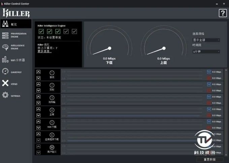The image size is (229, 163).
Task: Open the 选择网络 显示全部 dropdown
Action: point(206,40)
